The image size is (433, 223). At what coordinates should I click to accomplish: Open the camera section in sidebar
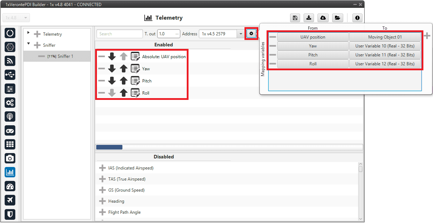click(x=10, y=158)
